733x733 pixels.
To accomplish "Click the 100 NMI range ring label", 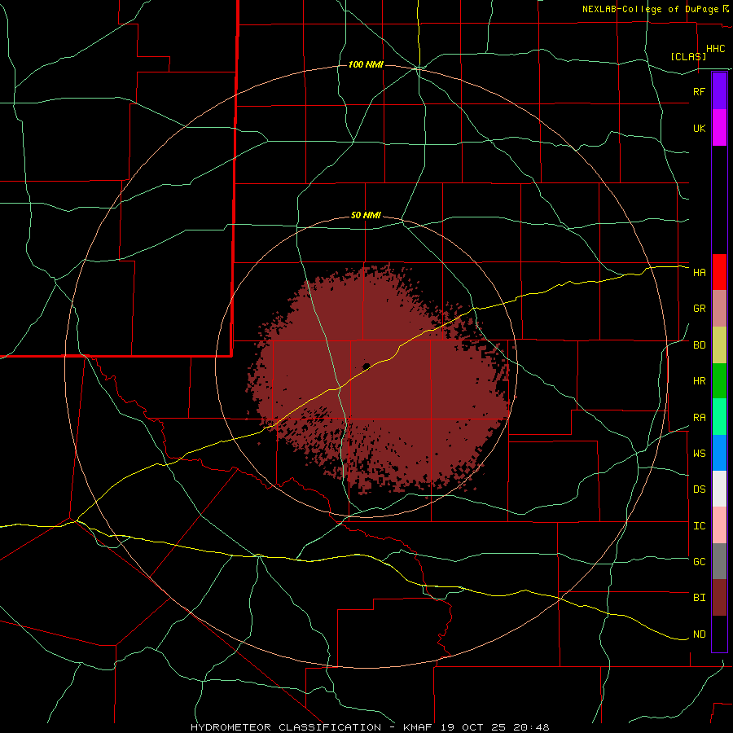I will pos(366,64).
